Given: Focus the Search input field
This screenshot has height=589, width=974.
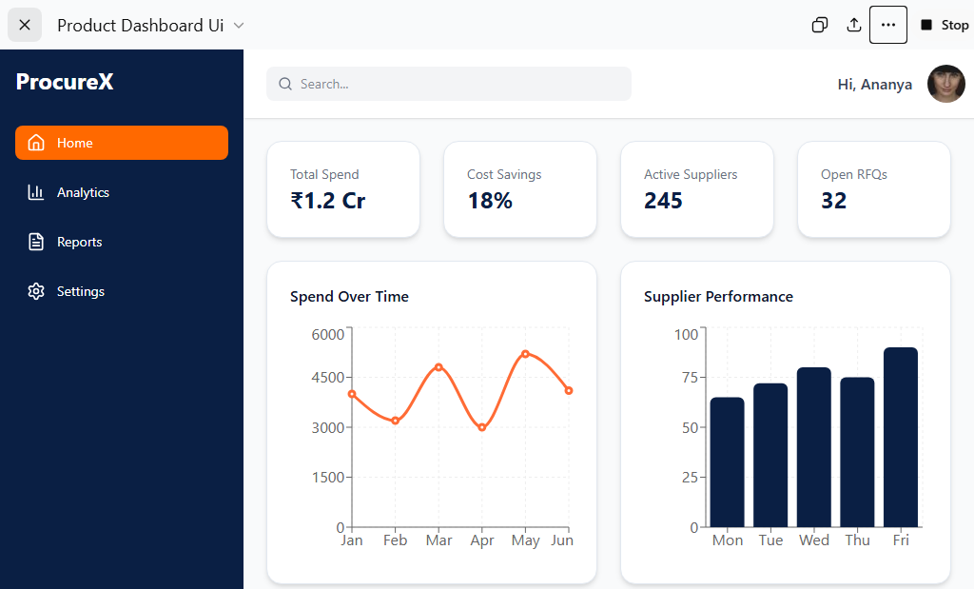Looking at the screenshot, I should coord(449,84).
